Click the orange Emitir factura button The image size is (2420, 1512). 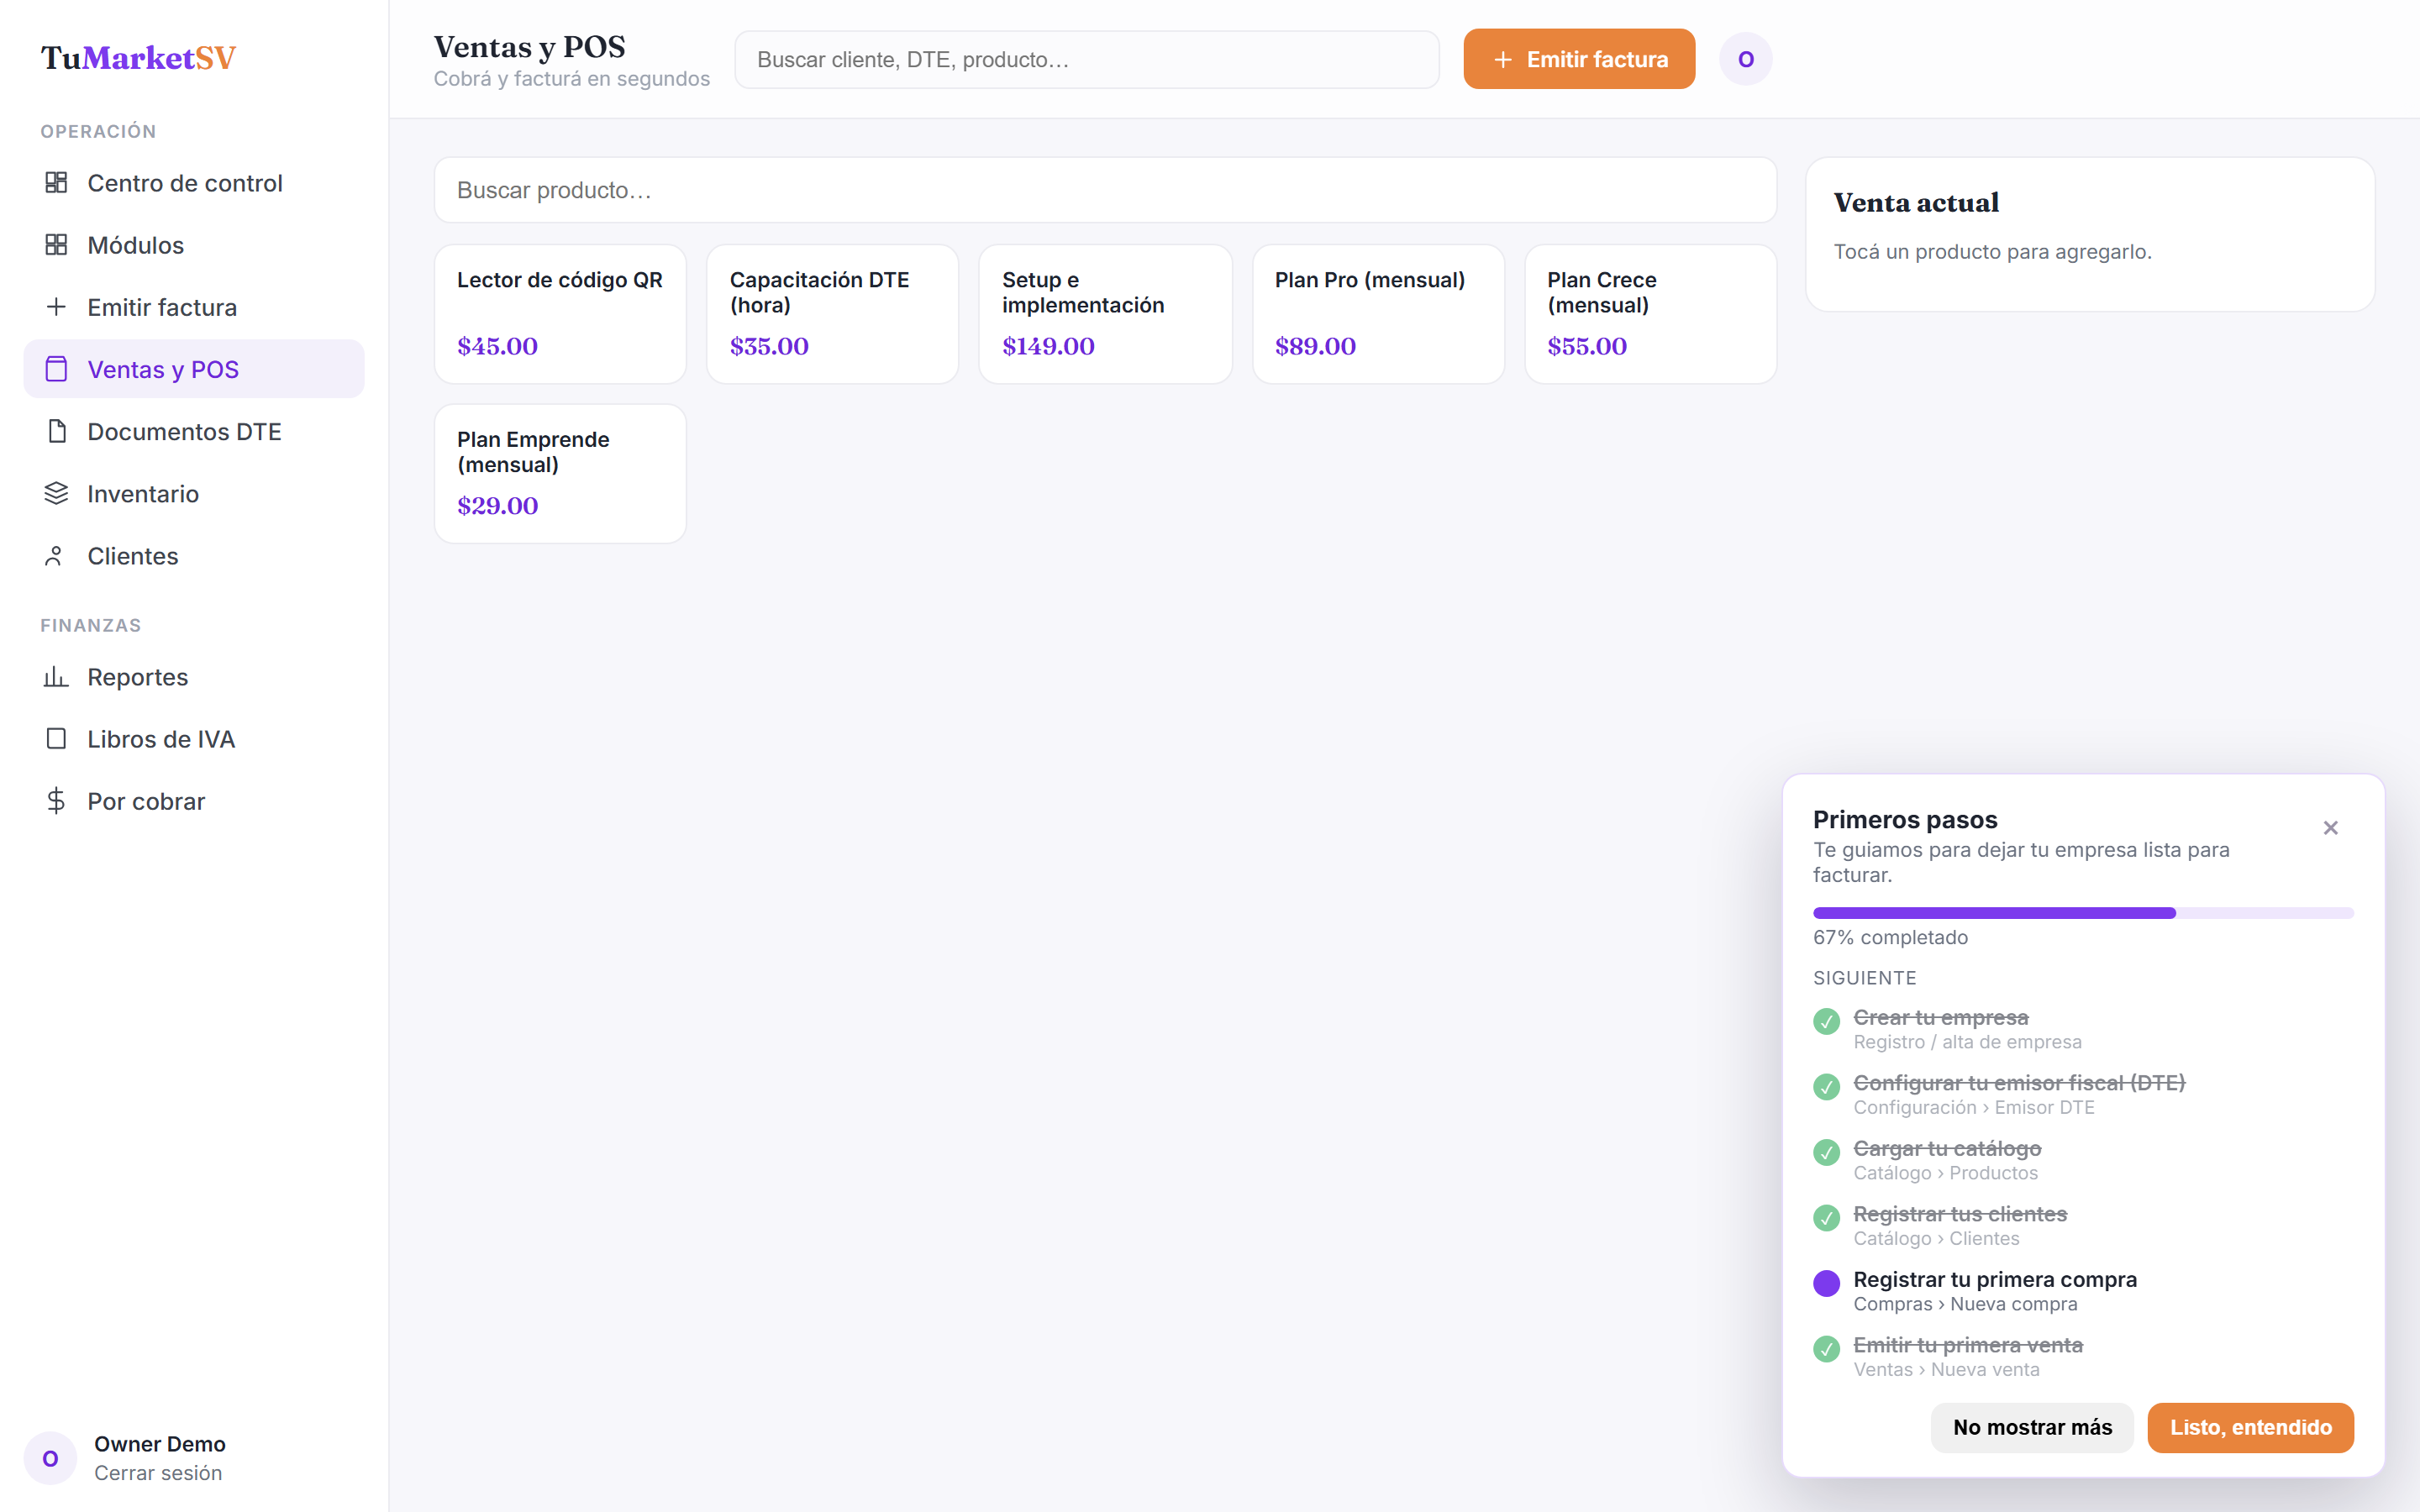coord(1579,59)
